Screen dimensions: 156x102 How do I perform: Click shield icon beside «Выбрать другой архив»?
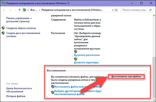pos(53,93)
